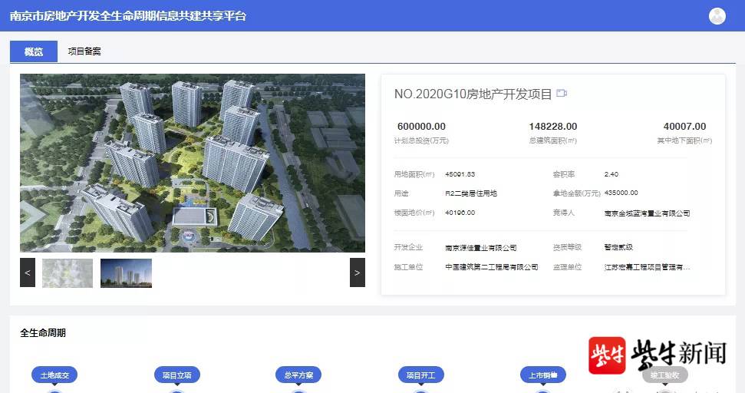The image size is (745, 393).
Task: Show next image with right arrow
Action: (x=357, y=272)
